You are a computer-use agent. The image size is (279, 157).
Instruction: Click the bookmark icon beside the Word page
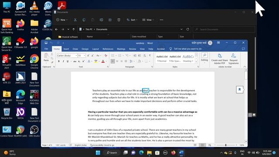239,89
